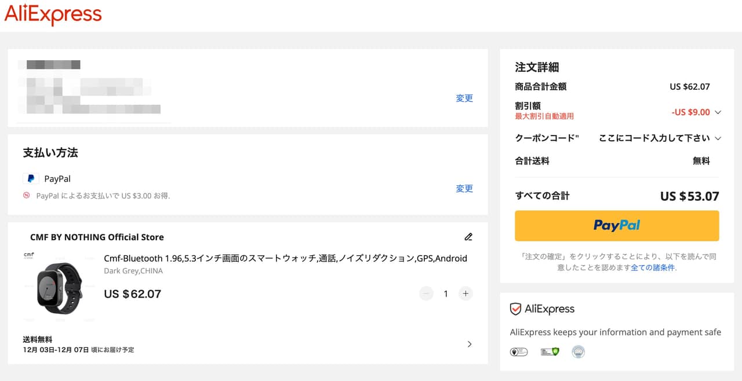Click the edit pencil icon for store

click(x=468, y=237)
